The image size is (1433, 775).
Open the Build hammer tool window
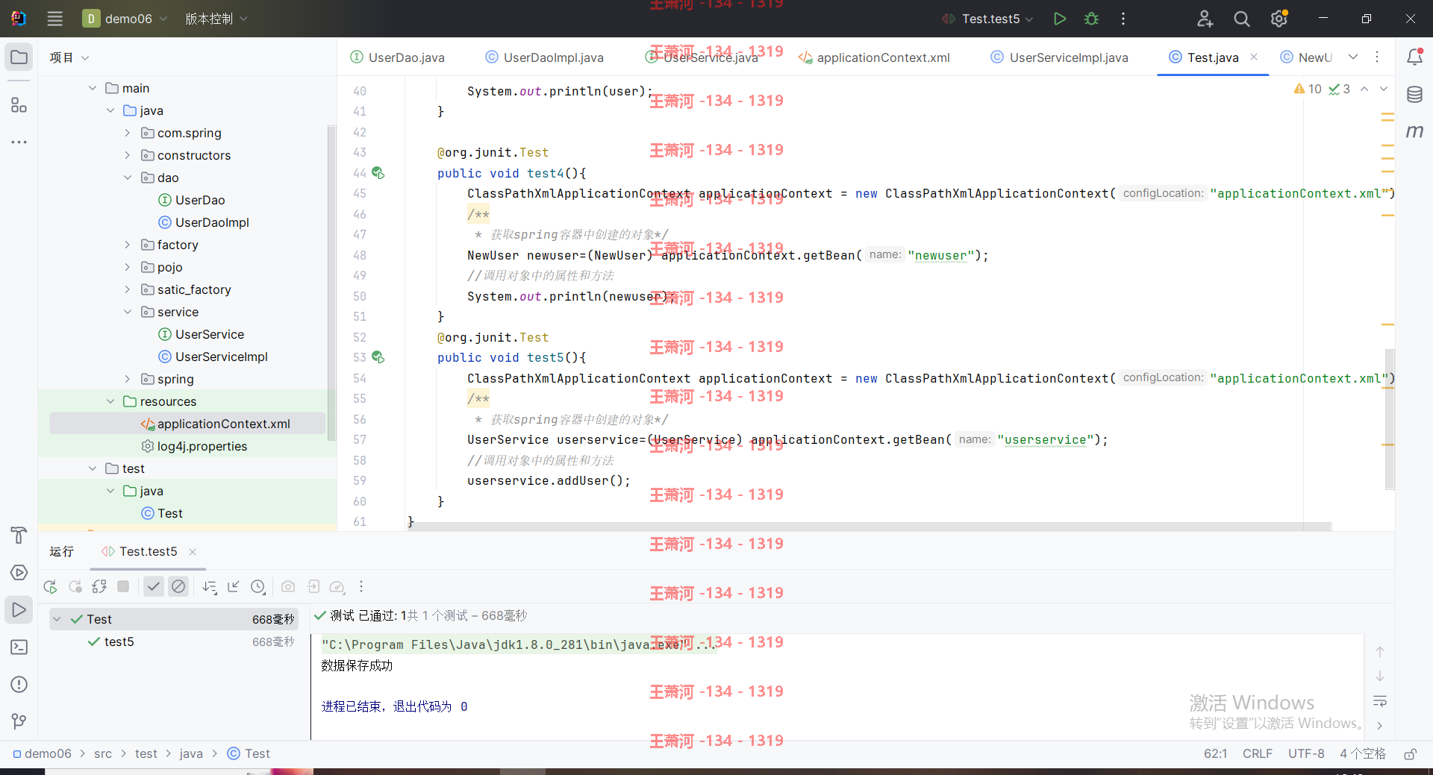coord(19,535)
